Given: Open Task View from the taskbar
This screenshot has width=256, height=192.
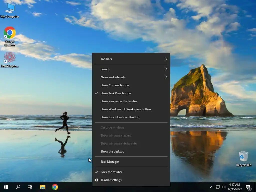Looking at the screenshot, I should pyautogui.click(x=30, y=187).
